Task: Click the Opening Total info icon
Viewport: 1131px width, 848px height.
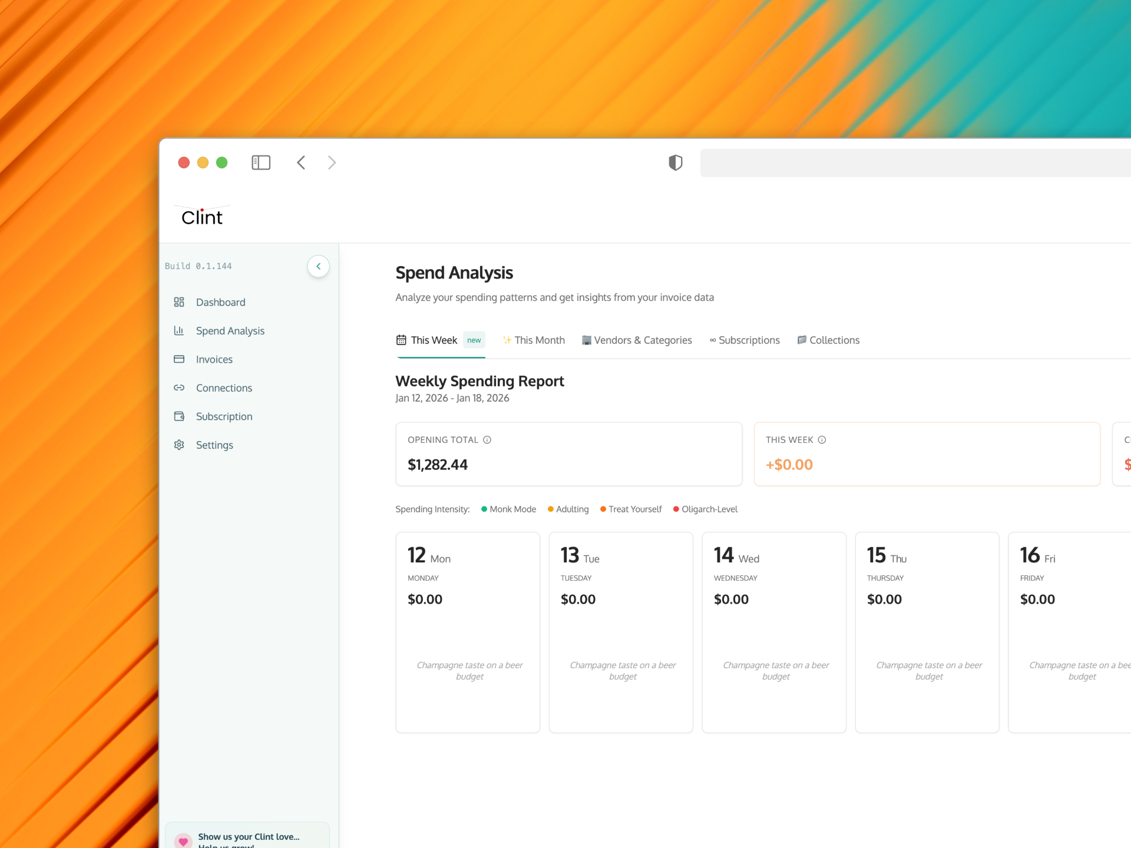Action: coord(487,440)
